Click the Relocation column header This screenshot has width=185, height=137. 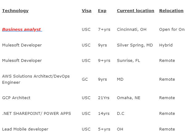click(171, 10)
